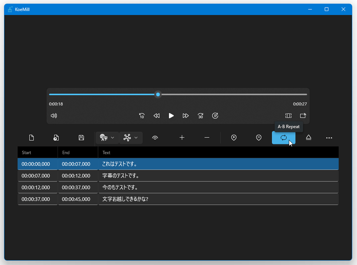
Task: Expand the translate language dropdown arrow
Action: [x=113, y=138]
